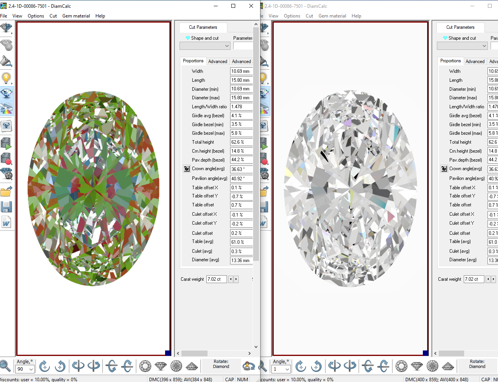Click first horizontal-axis rotation icon, left window
This screenshot has width=498, height=382.
tap(112, 366)
